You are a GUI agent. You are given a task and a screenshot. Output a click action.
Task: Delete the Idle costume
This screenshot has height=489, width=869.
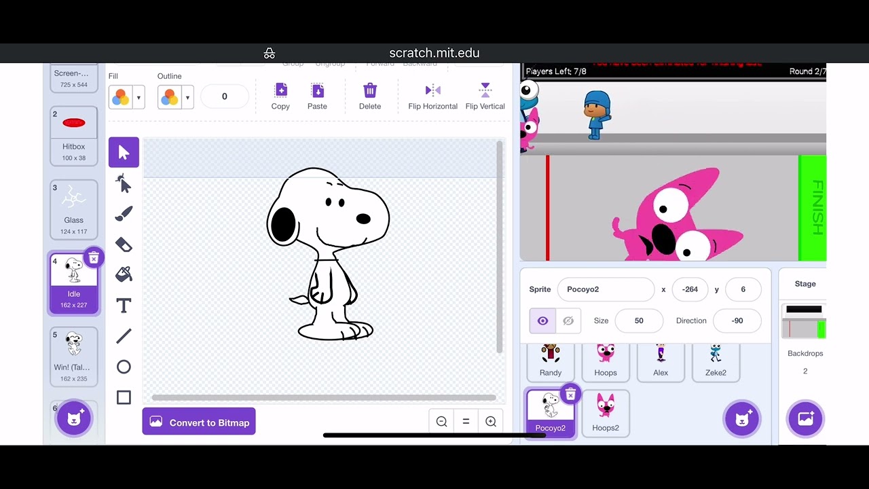(x=94, y=257)
